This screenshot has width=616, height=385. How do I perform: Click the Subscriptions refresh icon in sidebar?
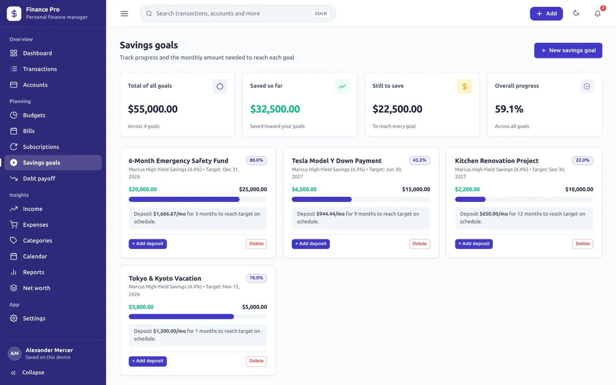click(14, 147)
